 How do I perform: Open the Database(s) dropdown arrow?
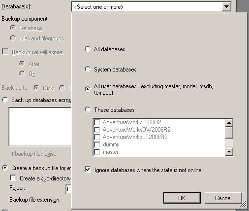tap(226, 7)
